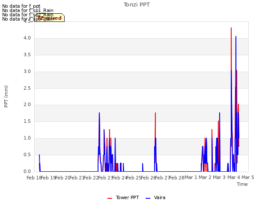This screenshot has height=206, width=274.
Task: Click the Feb 21 x-axis tick label
Action: [x=77, y=178]
